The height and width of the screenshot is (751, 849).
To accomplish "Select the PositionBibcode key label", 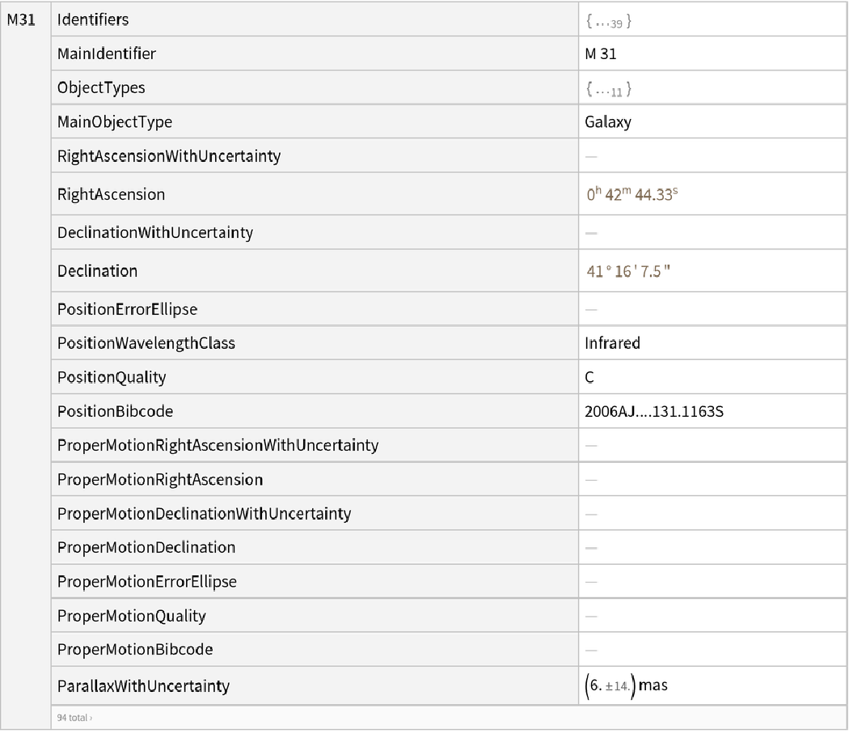I will tap(115, 411).
